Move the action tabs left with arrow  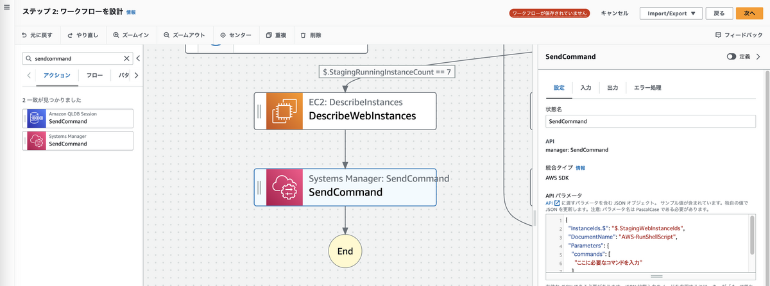pyautogui.click(x=30, y=76)
